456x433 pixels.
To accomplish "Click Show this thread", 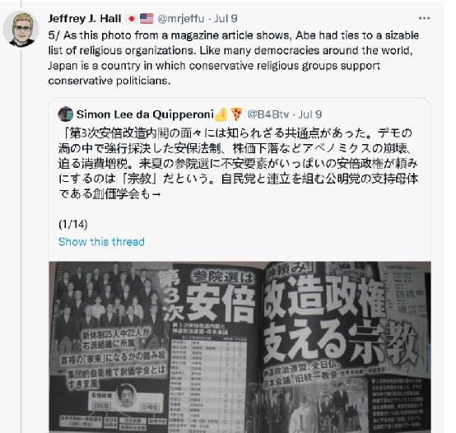I will pyautogui.click(x=101, y=242).
